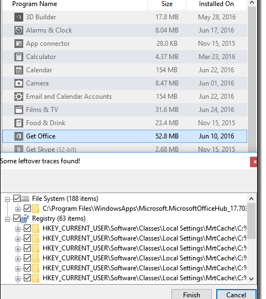Click the 28.0 KB size value
This screenshot has width=266, height=299.
tap(167, 44)
